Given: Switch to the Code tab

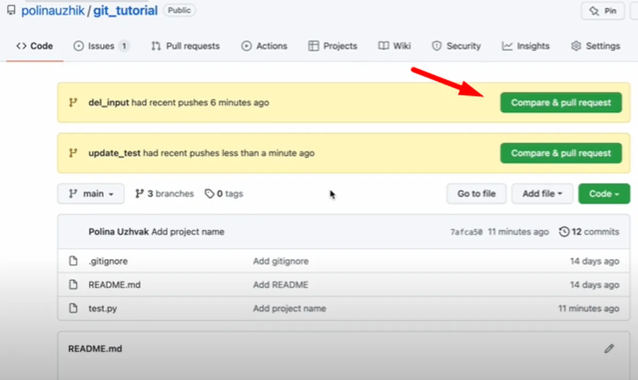Looking at the screenshot, I should tap(35, 46).
